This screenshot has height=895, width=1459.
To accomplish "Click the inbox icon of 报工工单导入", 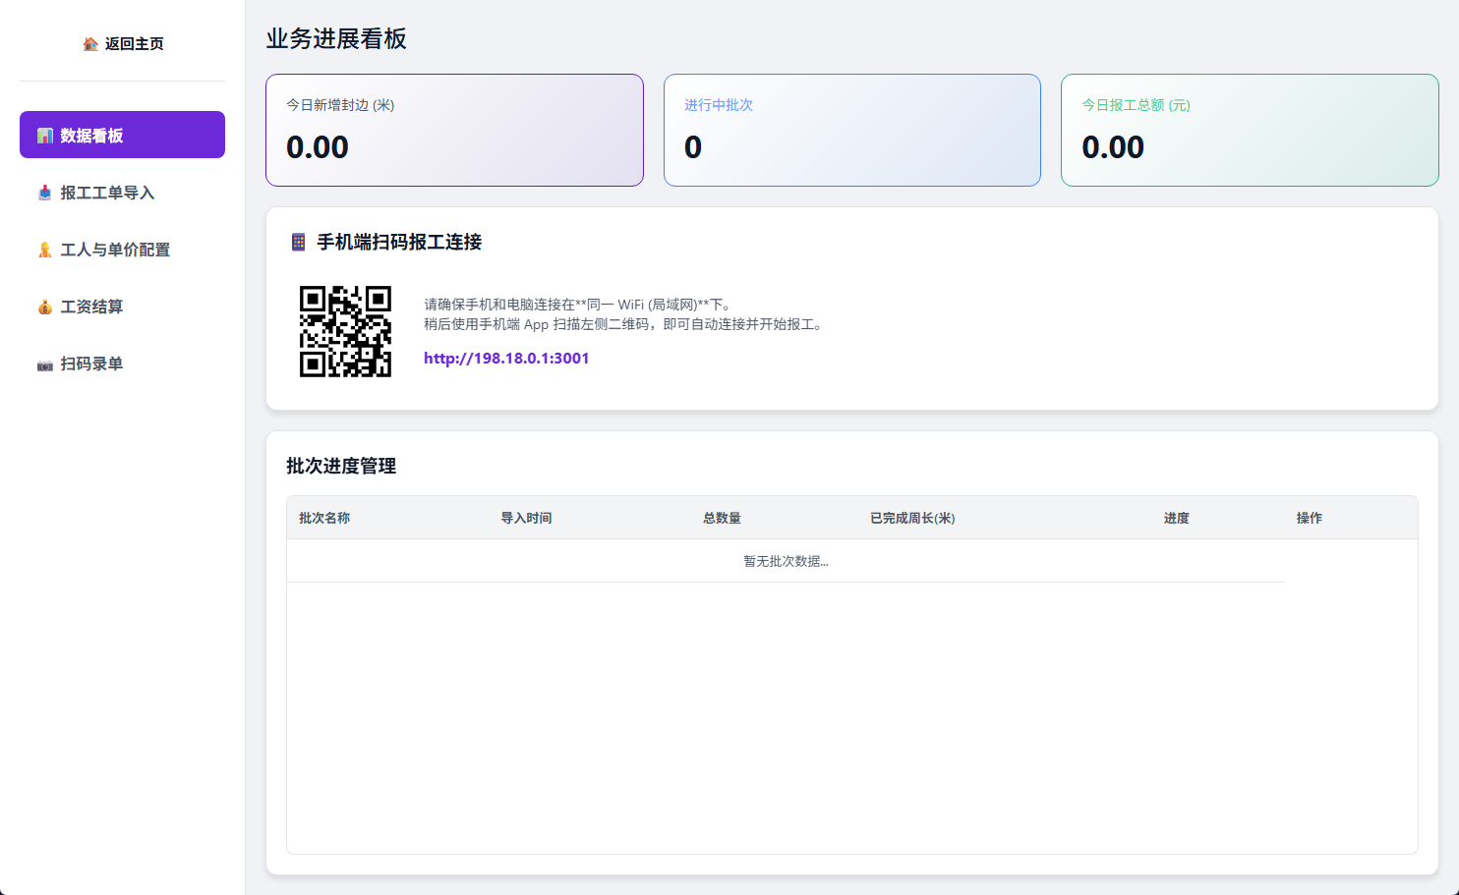I will pos(45,193).
